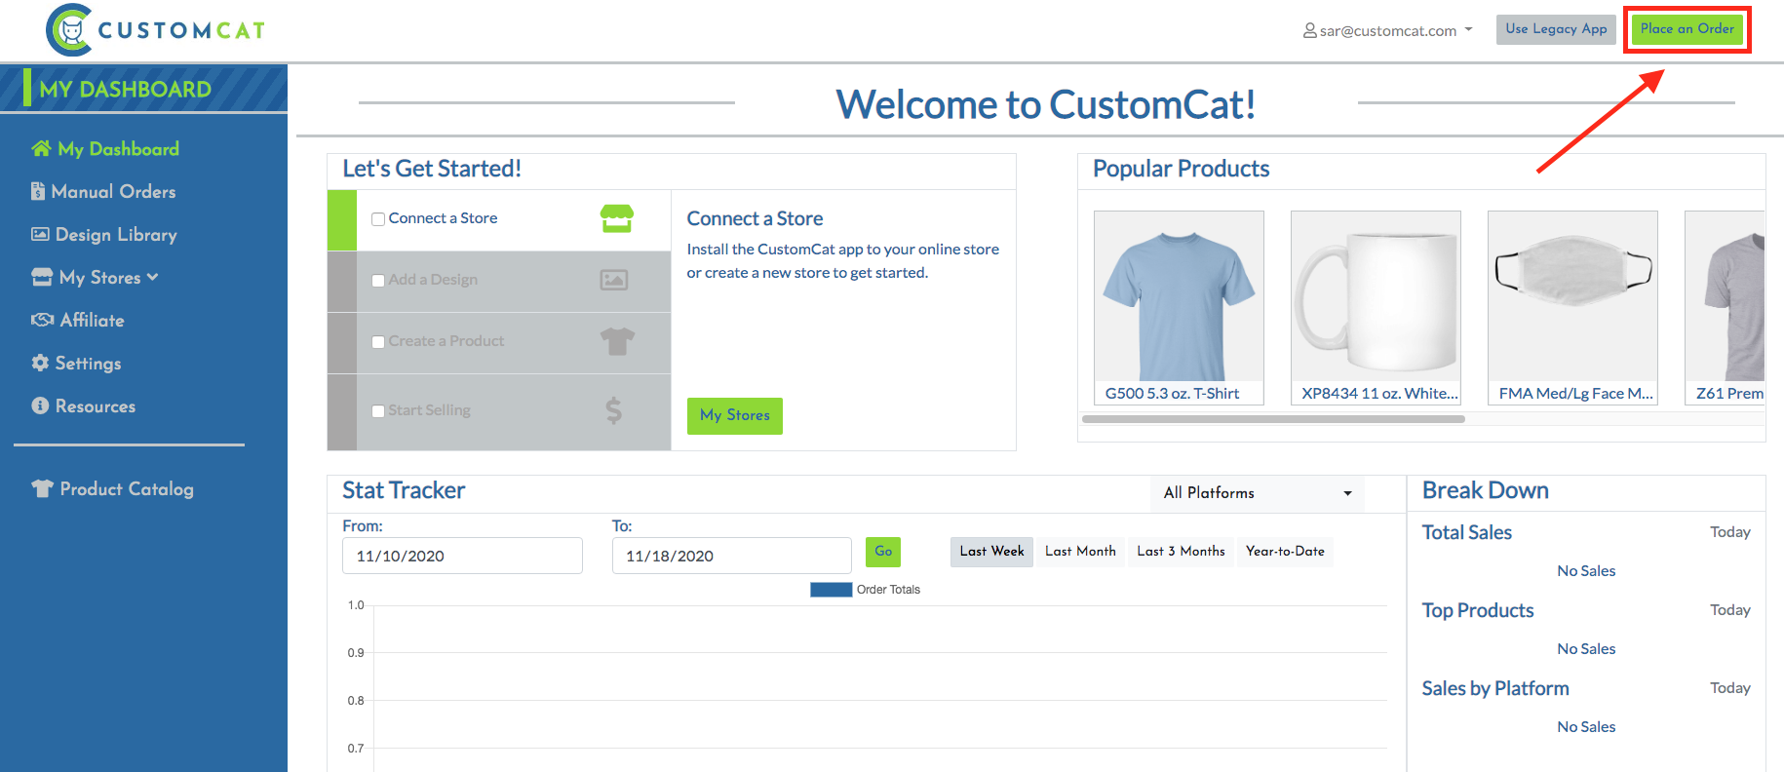This screenshot has height=772, width=1784.
Task: Click the To date field
Action: pos(732,556)
